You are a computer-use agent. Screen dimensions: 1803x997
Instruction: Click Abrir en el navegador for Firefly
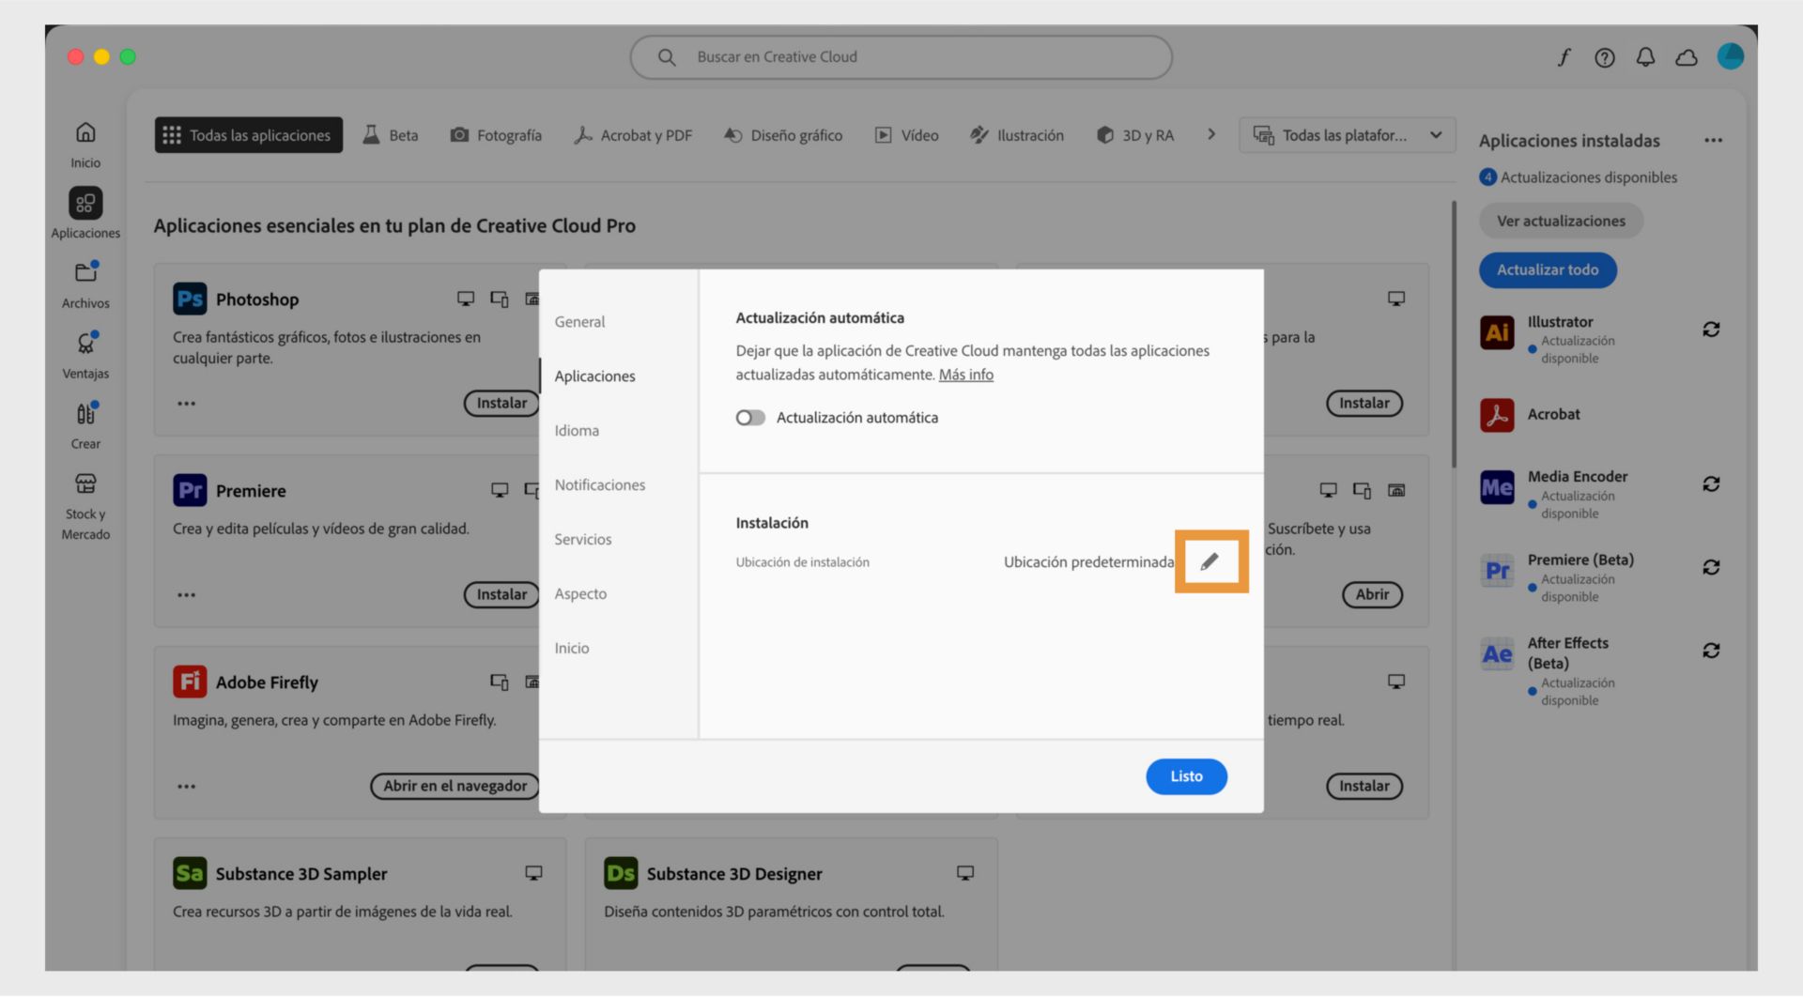point(455,787)
